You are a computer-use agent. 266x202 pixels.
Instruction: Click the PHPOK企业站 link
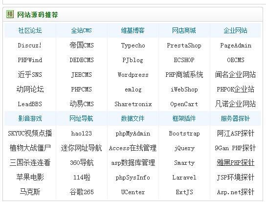236,90
